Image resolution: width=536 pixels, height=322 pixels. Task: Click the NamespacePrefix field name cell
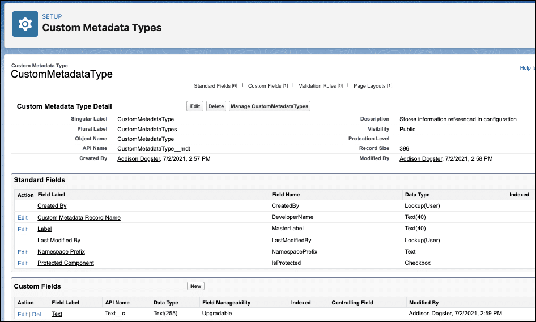coord(294,252)
